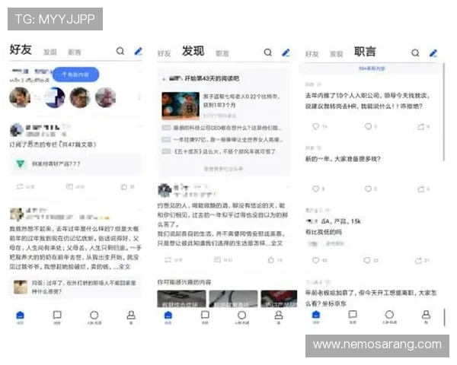
Task: Open Home in 职言 screen bottom bar
Action: 316,317
